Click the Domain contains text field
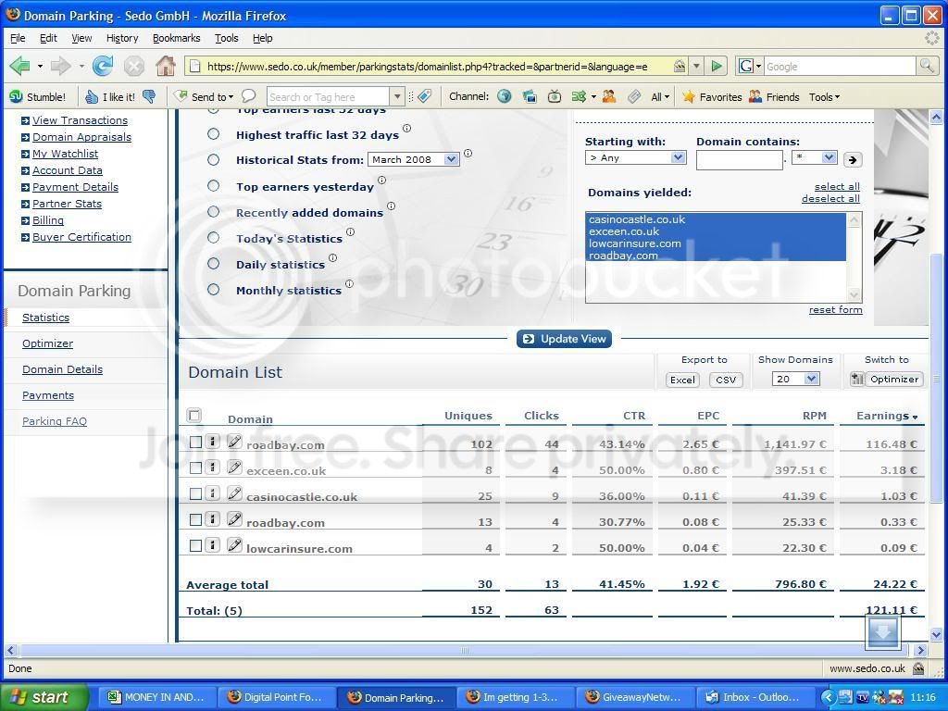 pos(739,159)
